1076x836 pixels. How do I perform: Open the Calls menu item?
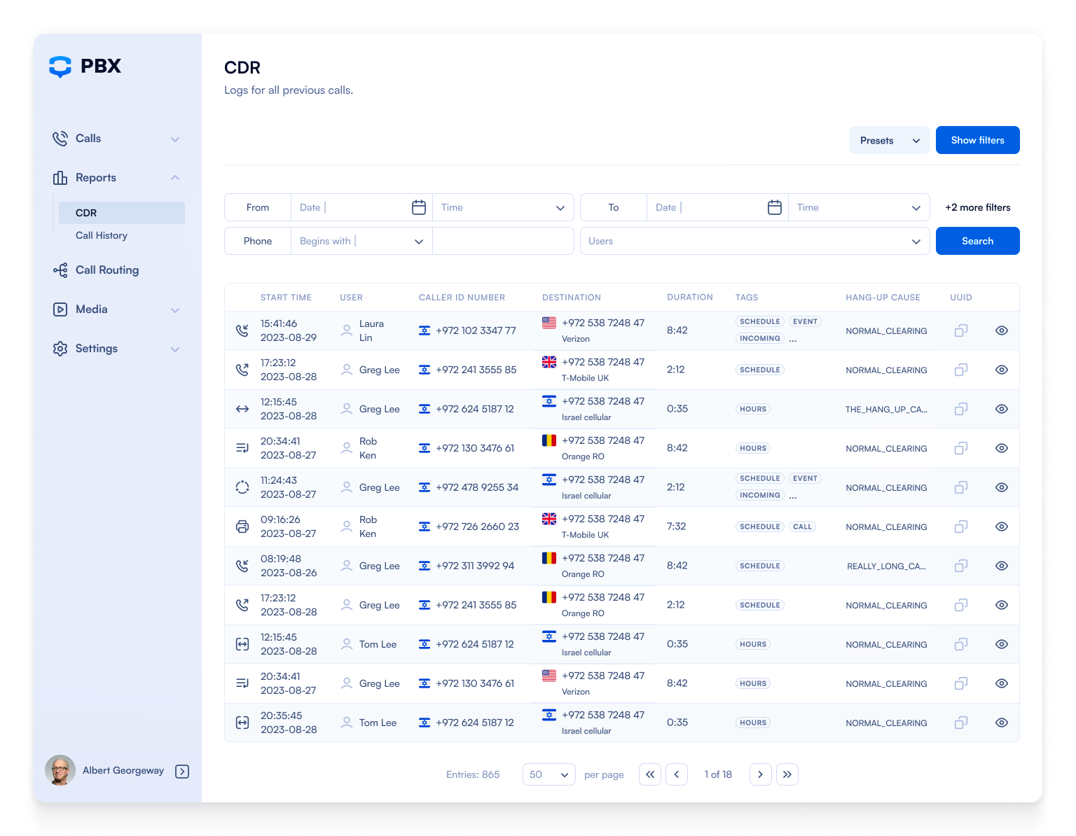tap(88, 139)
